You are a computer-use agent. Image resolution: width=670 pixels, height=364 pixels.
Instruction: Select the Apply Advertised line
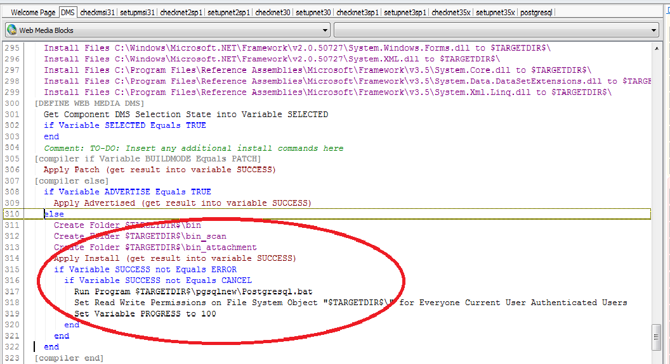[x=183, y=203]
